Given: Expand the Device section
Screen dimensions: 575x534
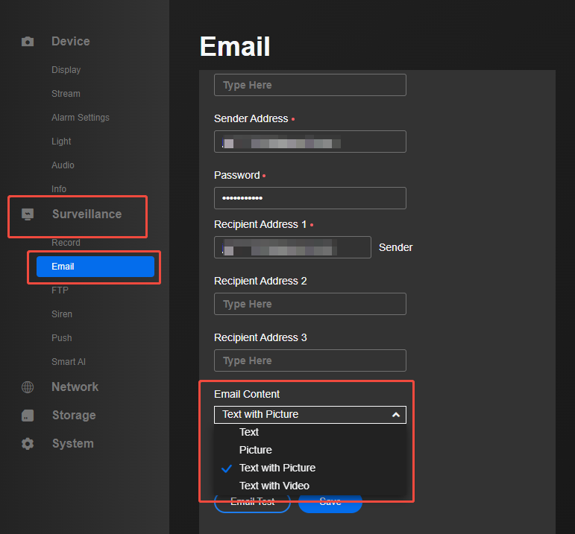Looking at the screenshot, I should tap(71, 42).
